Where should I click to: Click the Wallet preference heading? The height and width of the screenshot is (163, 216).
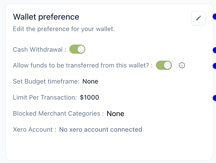pyautogui.click(x=46, y=17)
